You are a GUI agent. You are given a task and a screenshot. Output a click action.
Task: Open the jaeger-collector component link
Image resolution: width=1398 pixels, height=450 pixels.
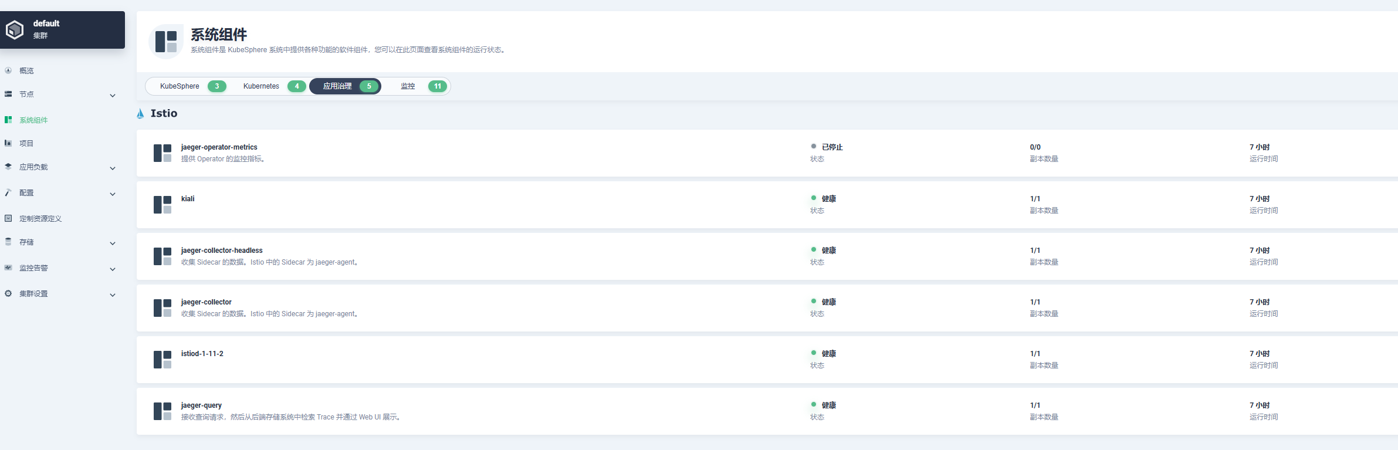[206, 302]
